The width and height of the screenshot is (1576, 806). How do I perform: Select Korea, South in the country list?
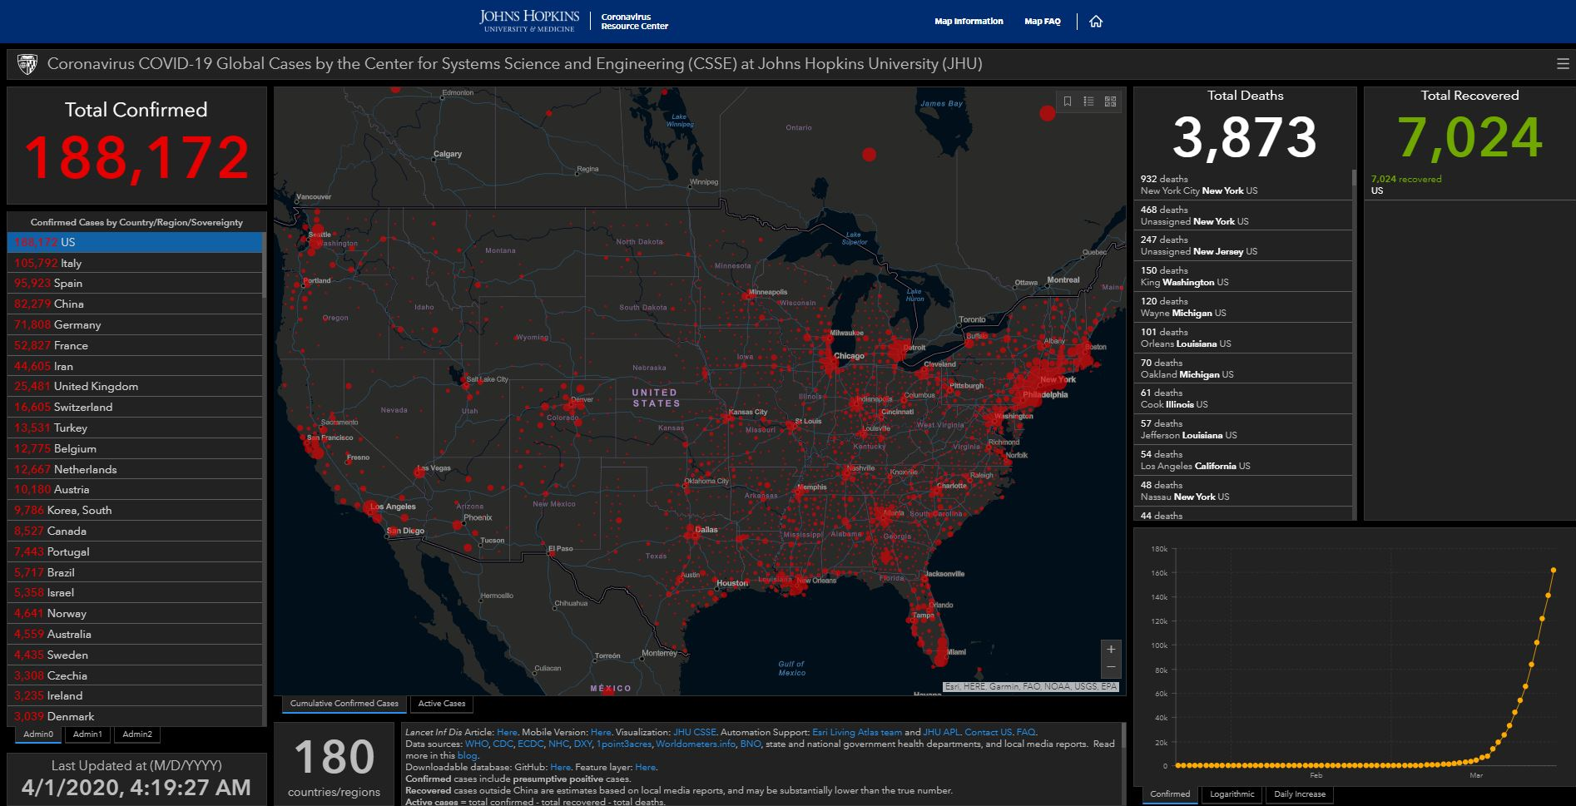[135, 511]
